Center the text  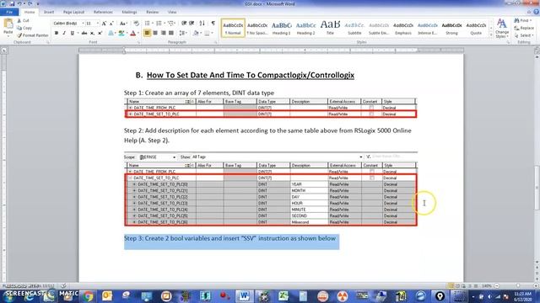tap(155, 33)
